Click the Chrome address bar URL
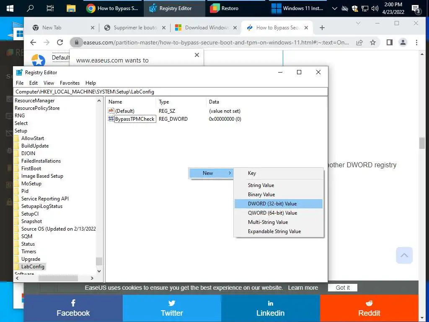 click(x=216, y=42)
